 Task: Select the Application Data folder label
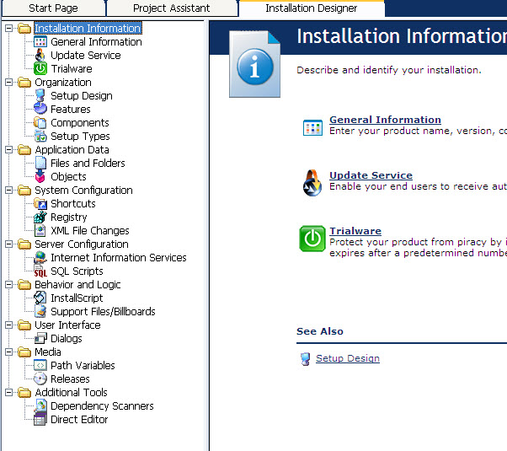pyautogui.click(x=72, y=149)
